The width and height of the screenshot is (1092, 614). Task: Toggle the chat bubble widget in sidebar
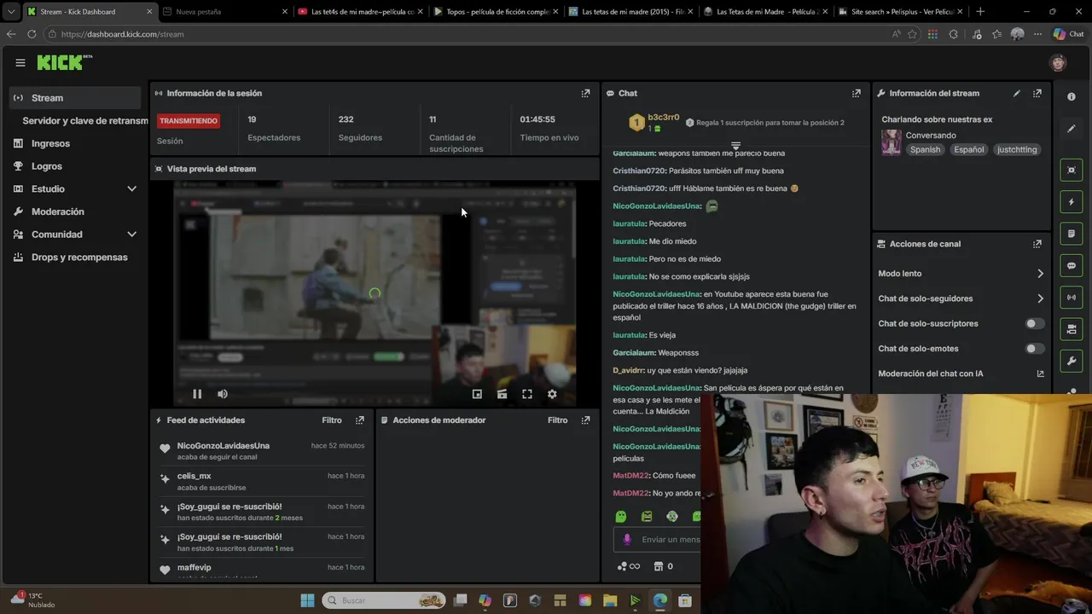(x=1072, y=265)
